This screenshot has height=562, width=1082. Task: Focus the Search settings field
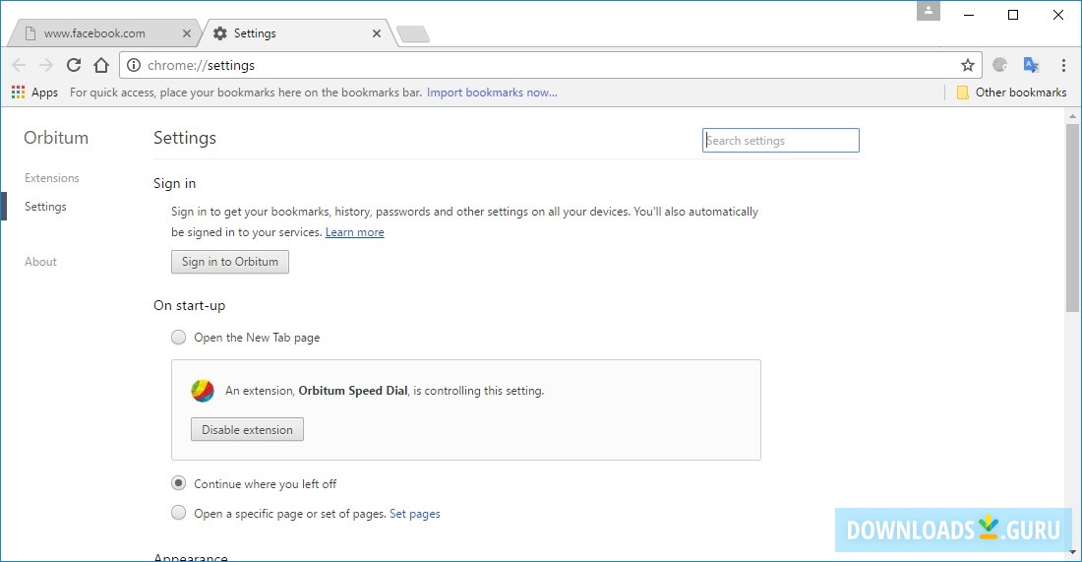781,141
